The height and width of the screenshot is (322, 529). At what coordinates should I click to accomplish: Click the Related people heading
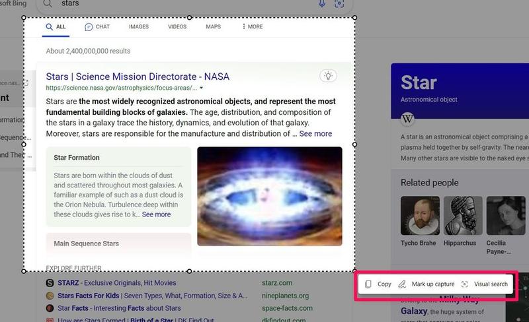[x=429, y=183]
